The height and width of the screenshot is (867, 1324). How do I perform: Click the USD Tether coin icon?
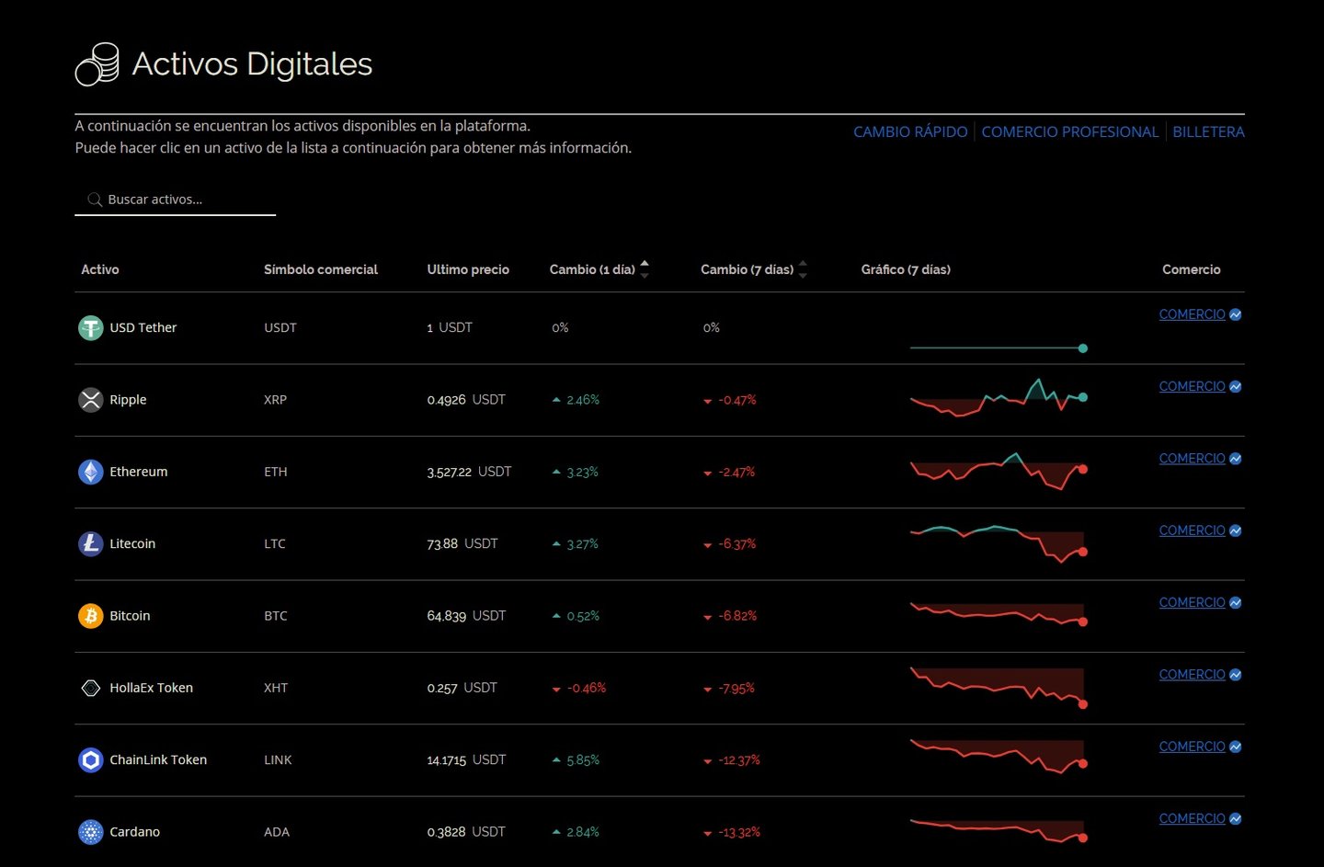pyautogui.click(x=90, y=327)
